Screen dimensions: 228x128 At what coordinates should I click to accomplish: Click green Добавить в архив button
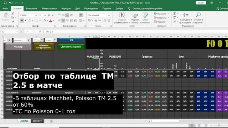point(71,47)
